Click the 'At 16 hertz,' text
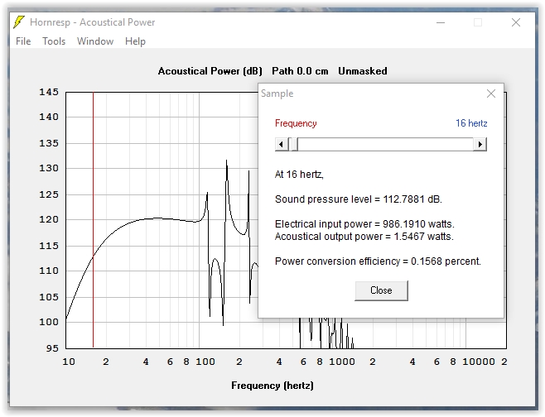 [x=299, y=175]
